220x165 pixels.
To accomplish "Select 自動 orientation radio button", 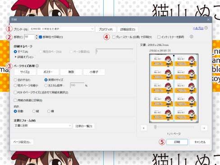I will pos(15,111).
